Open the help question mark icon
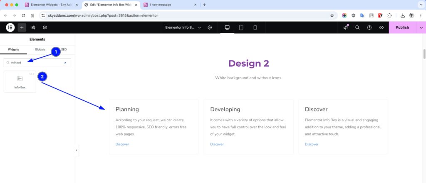Screen dimensions: 426x183 [369, 28]
